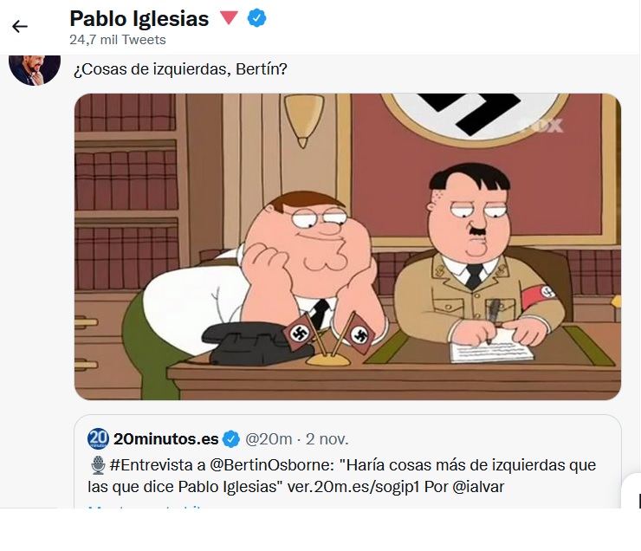Viewport: 641px width, 551px height.
Task: Click the 20minutos.es round logo avatar
Action: coord(98,438)
